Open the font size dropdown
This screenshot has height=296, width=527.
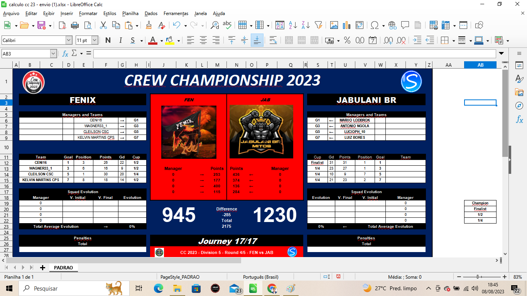[x=95, y=40]
